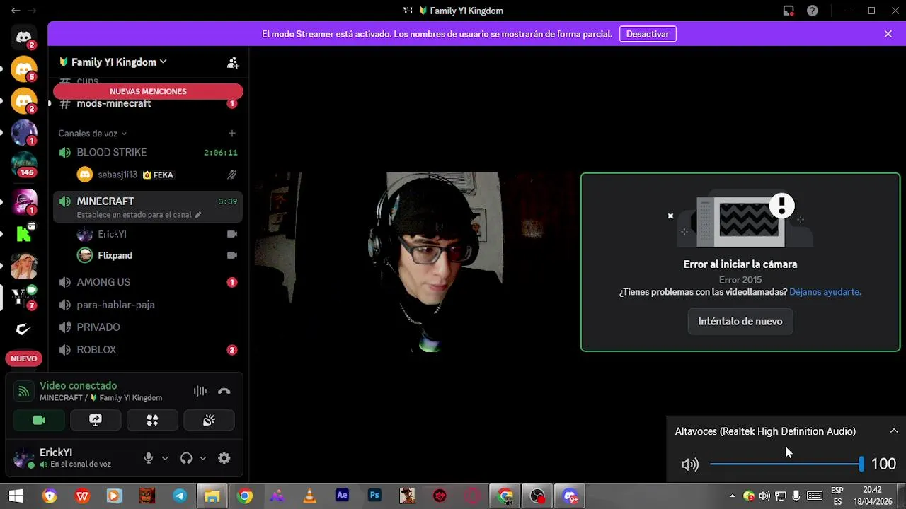Viewport: 906px width, 509px height.
Task: Join the PRIVADO voice channel
Action: 148,327
